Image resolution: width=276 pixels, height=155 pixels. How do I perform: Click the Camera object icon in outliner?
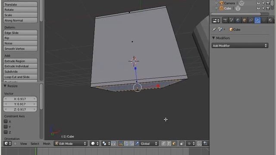point(221,3)
